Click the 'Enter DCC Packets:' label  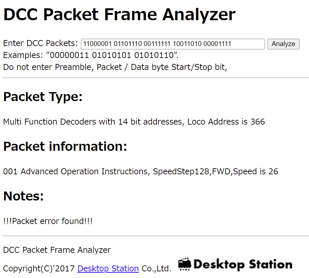tap(40, 43)
